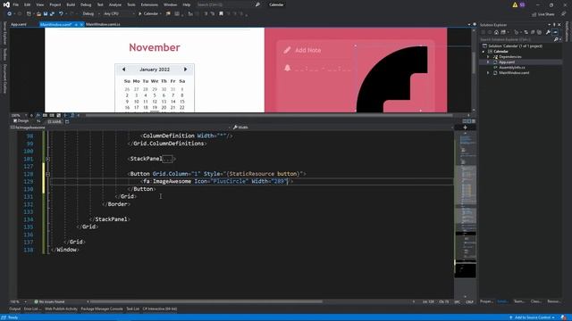Image resolution: width=572 pixels, height=321 pixels.
Task: Click the Visual Studio logo icon
Action: pyautogui.click(x=6, y=4)
